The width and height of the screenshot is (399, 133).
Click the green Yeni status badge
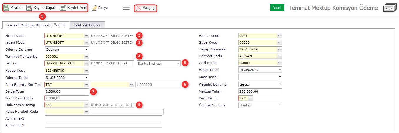(277, 8)
